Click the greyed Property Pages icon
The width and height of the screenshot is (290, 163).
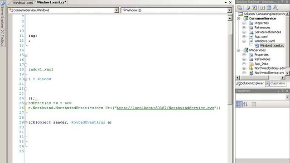(x=254, y=104)
